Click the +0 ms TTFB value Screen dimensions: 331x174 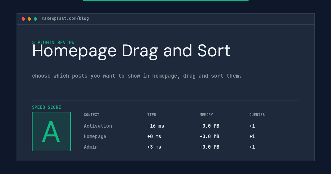tap(154, 136)
